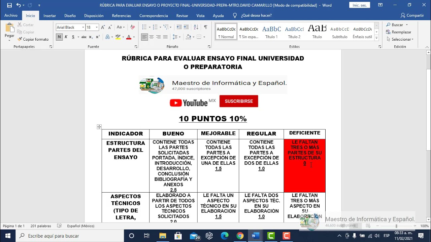Show paragraph marks with the pilcrow icon
431x242 pixels.
point(205,27)
